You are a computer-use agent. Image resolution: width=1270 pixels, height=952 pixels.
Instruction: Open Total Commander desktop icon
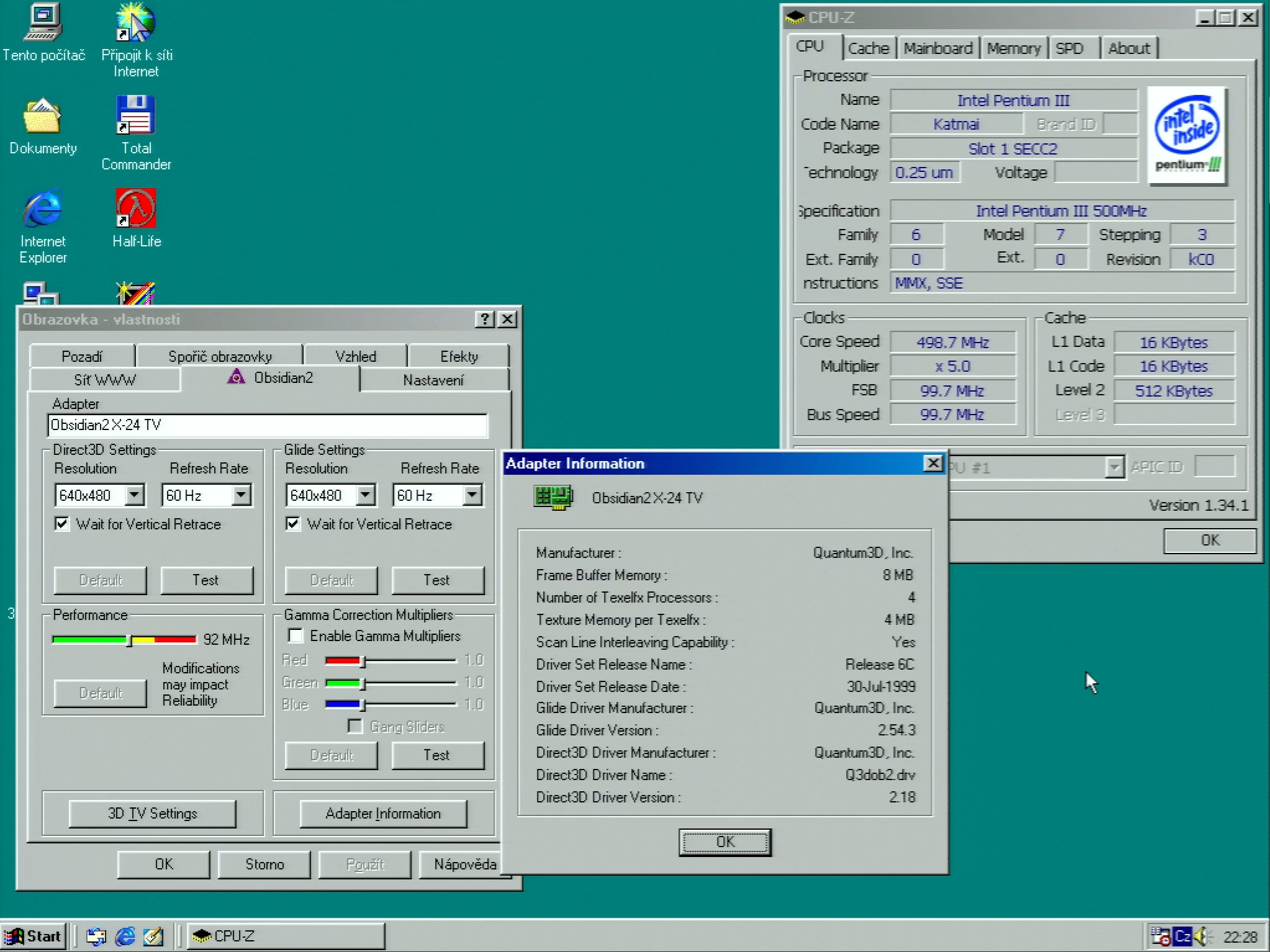pyautogui.click(x=136, y=116)
